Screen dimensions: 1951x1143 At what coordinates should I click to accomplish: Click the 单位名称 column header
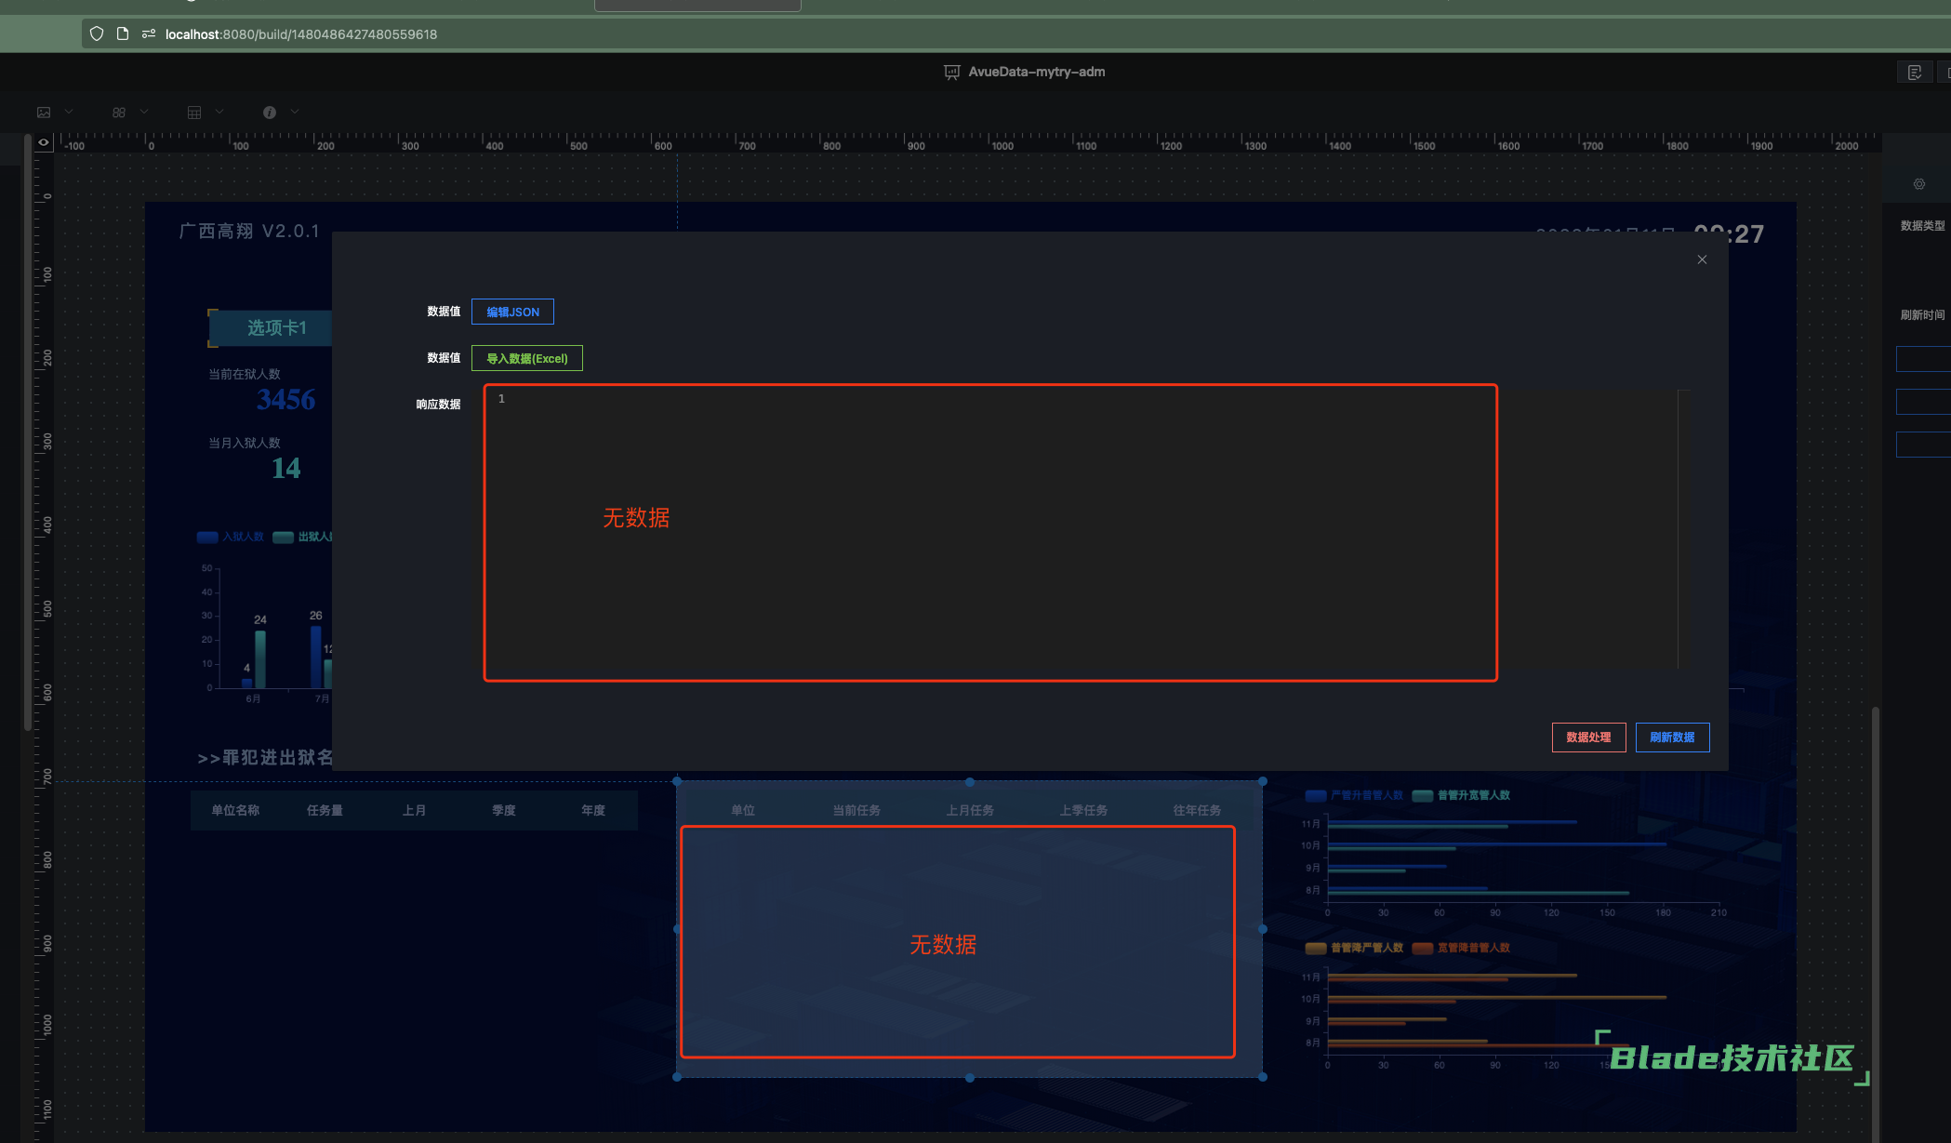point(235,810)
